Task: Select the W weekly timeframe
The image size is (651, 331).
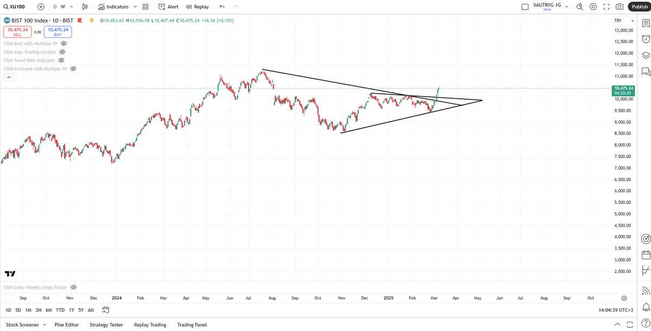Action: [x=63, y=7]
